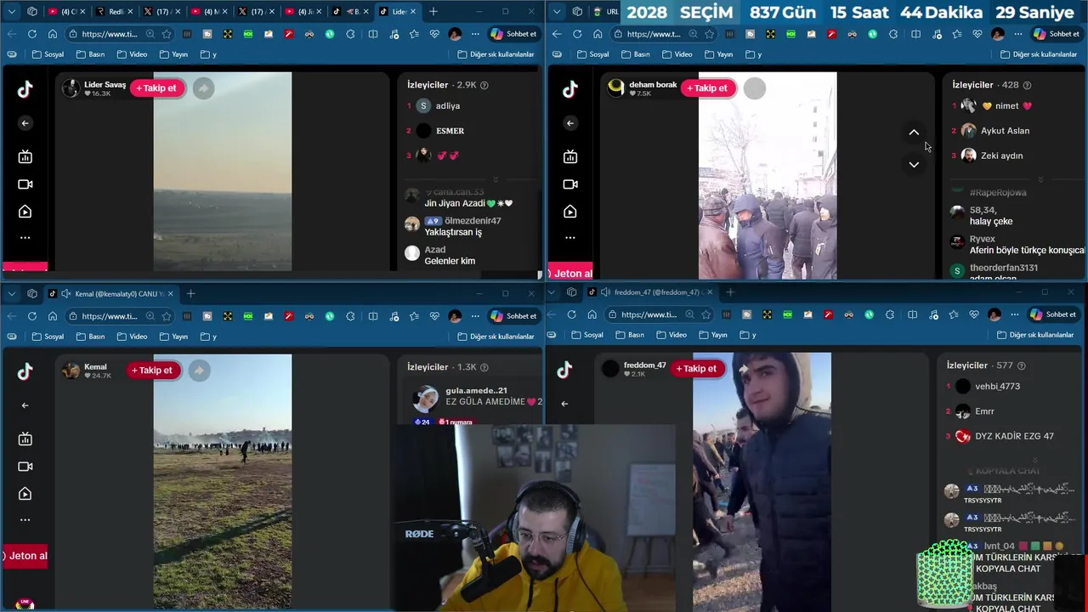Select the Kemal (@kemalaty0) CANLI tab
The image size is (1088, 612).
click(111, 294)
